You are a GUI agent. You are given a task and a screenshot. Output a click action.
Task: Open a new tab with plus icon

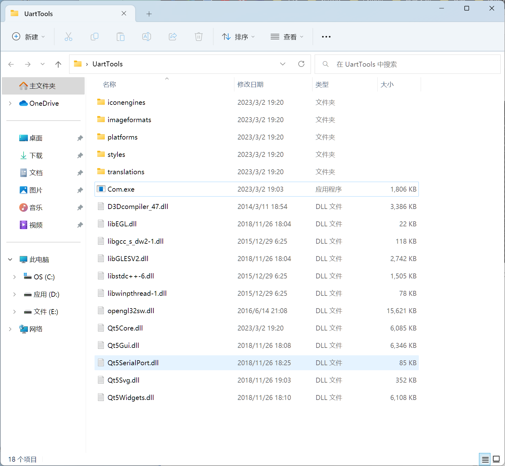pos(149,14)
